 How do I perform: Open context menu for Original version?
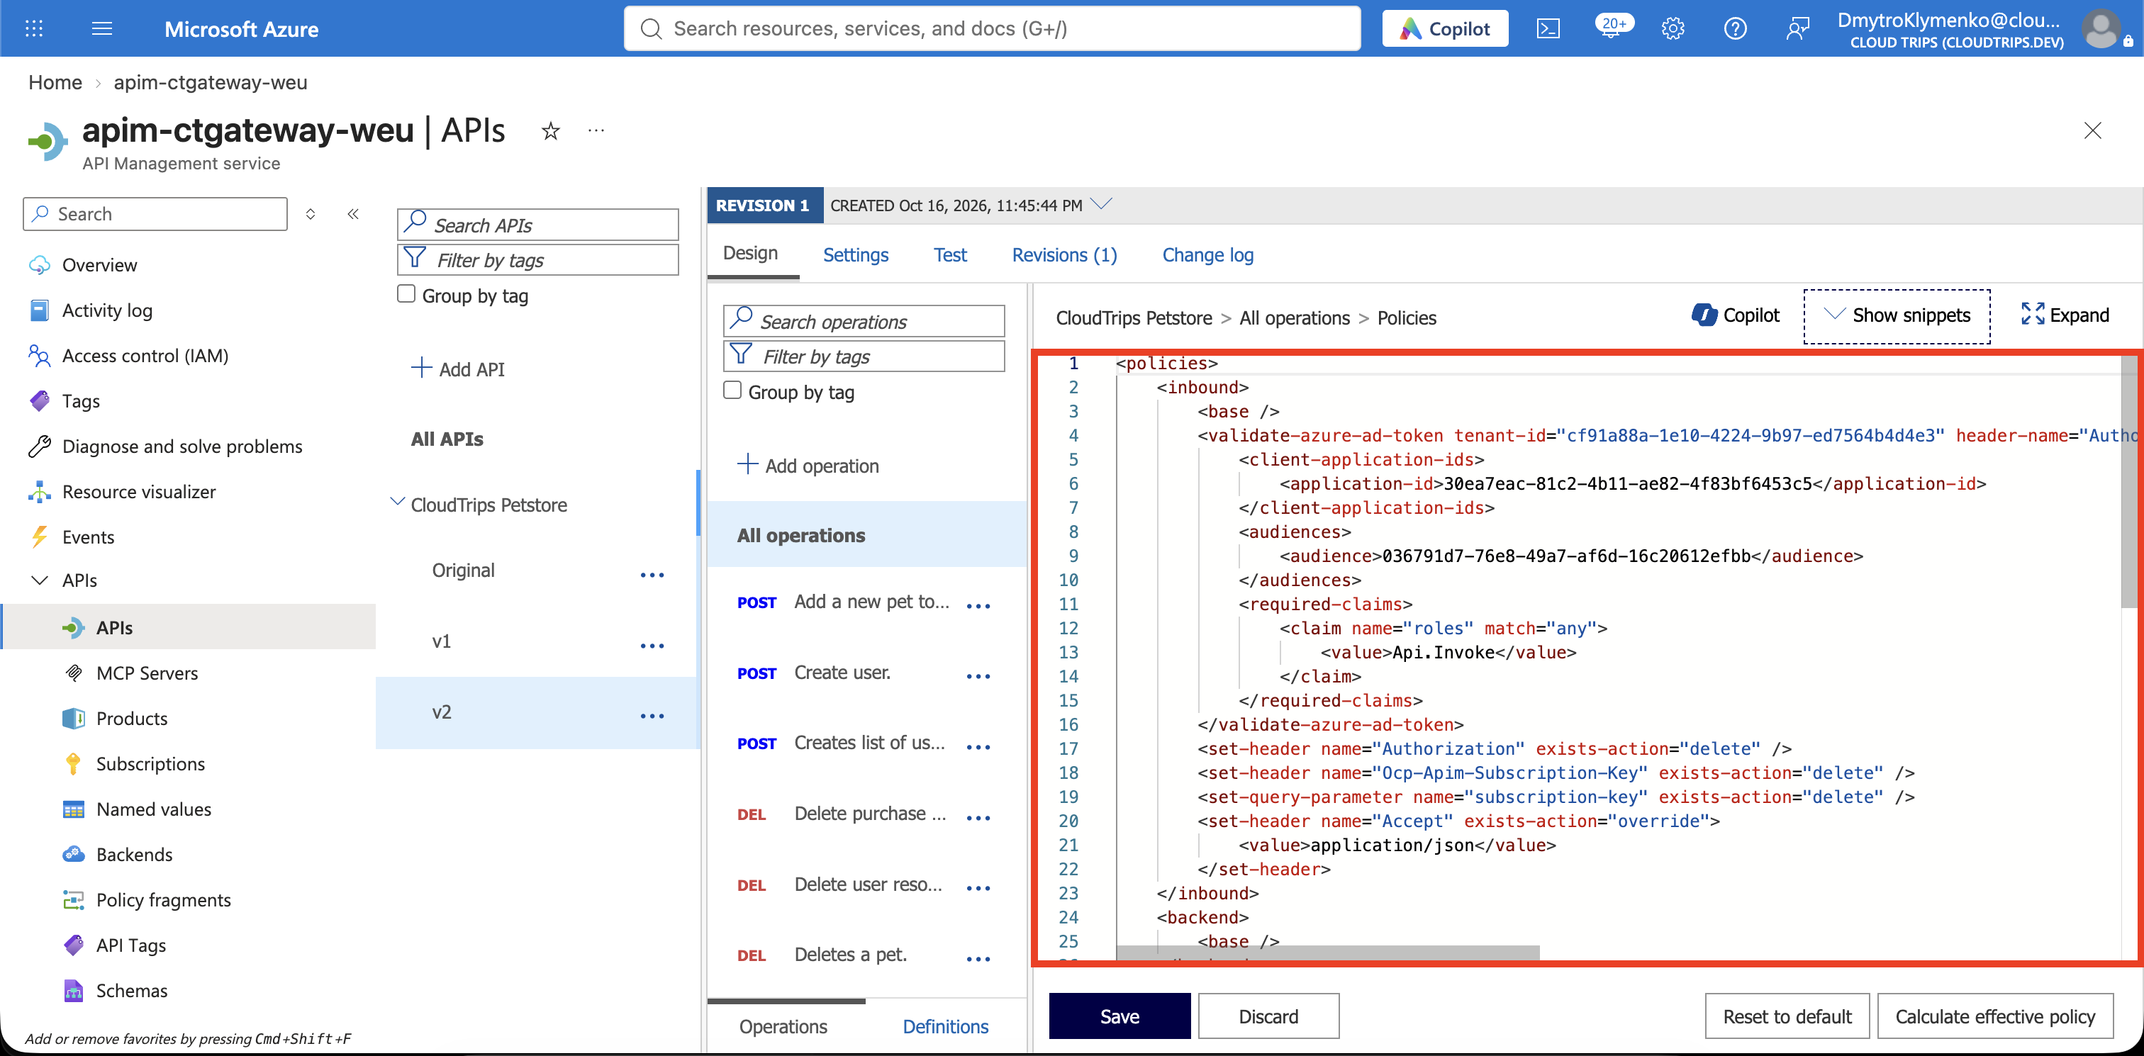pos(652,575)
